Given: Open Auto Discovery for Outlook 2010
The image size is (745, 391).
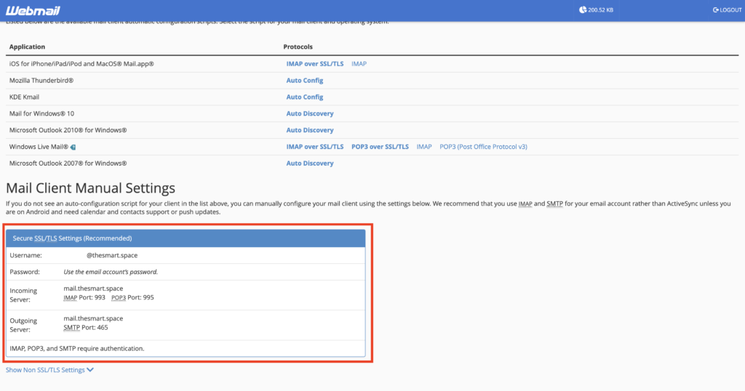Looking at the screenshot, I should (x=309, y=130).
